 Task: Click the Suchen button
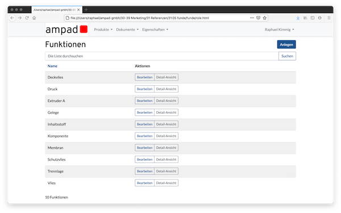pos(287,56)
